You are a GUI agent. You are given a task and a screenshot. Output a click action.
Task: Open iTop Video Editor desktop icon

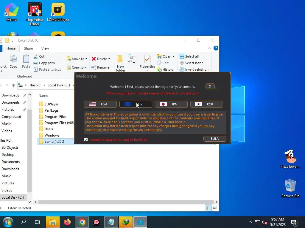point(35,14)
